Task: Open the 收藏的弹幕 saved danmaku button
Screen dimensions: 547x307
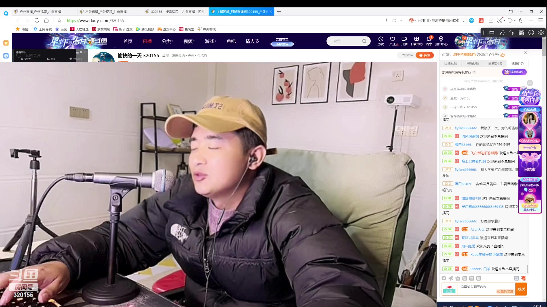Action: tap(505, 292)
